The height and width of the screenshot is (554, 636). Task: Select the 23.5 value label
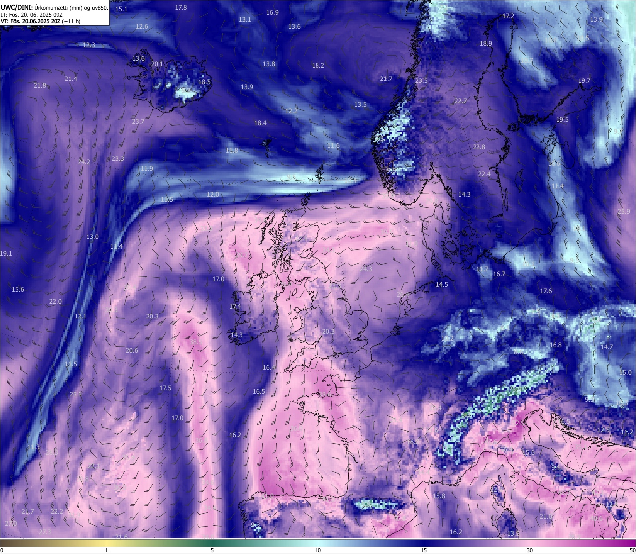[x=421, y=80]
